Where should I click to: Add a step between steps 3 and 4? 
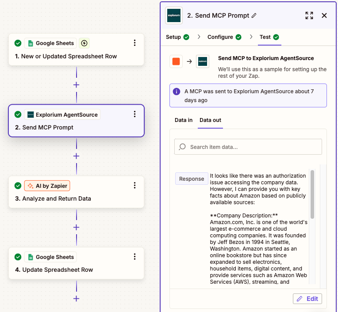pyautogui.click(x=76, y=228)
